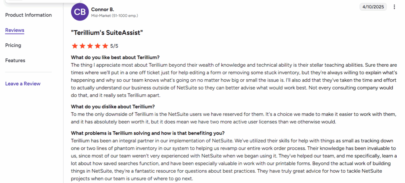This screenshot has width=405, height=183.
Task: Open the three-dot review options menu
Action: click(x=394, y=7)
